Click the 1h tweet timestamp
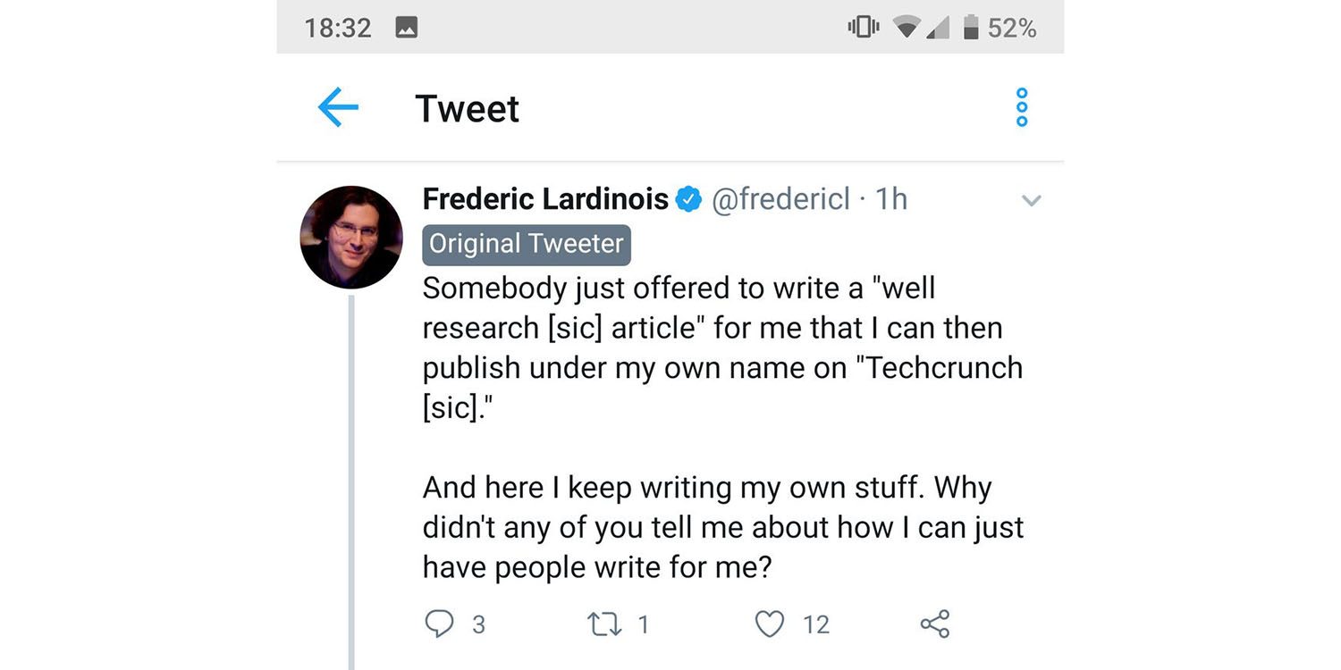 click(x=891, y=199)
